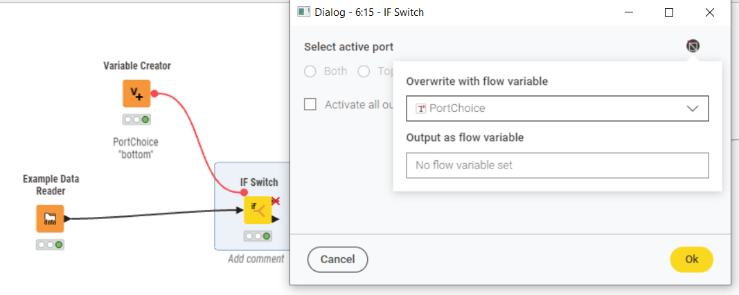The width and height of the screenshot is (739, 295).
Task: Expand dropdown using the chevron arrow
Action: click(x=693, y=108)
